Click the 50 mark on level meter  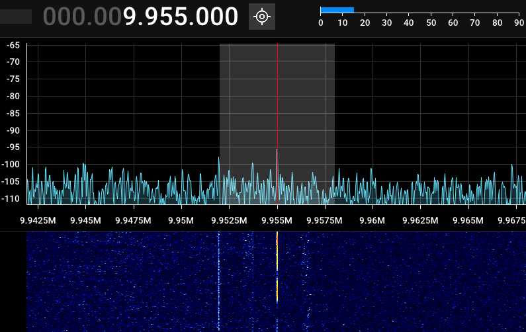[431, 22]
